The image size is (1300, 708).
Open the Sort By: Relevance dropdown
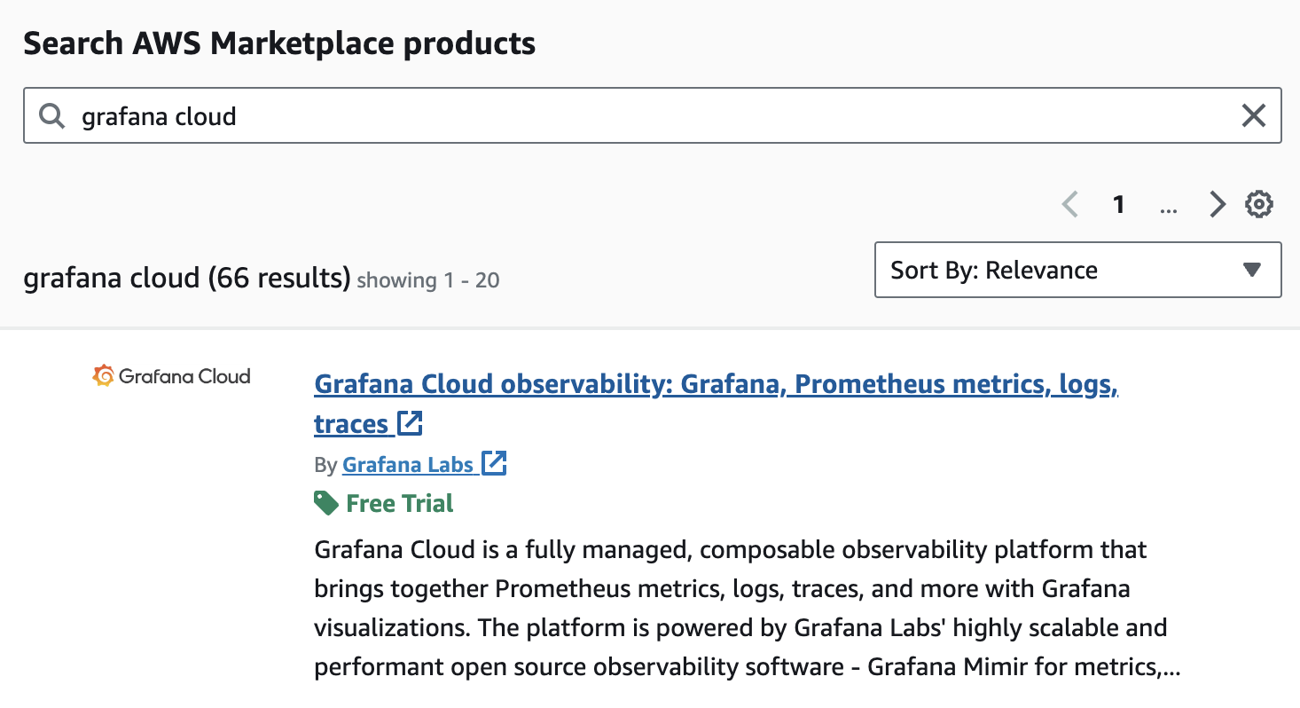[x=1077, y=270]
